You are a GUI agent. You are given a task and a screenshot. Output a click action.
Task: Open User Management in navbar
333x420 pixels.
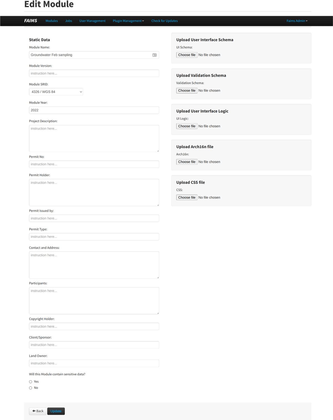pyautogui.click(x=92, y=21)
